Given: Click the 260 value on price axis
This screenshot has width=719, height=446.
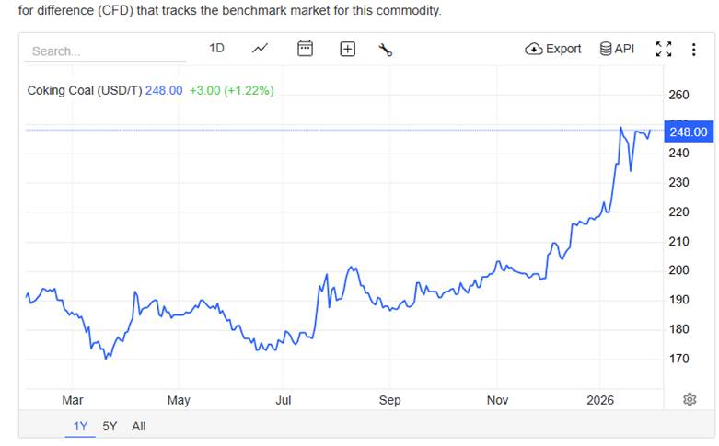Looking at the screenshot, I should click(x=678, y=95).
